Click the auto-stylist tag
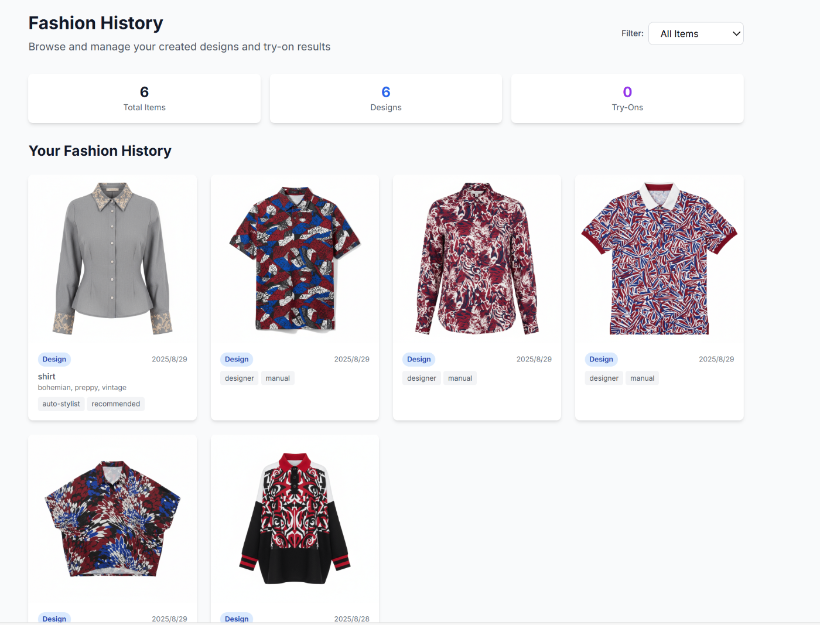 coord(61,404)
